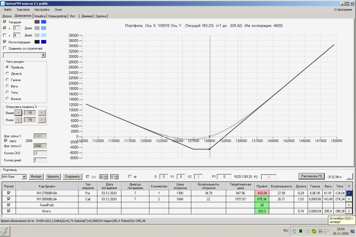Enable the +4 Дней curve checkbox
Viewport: 356px width, 237px height.
4,35
